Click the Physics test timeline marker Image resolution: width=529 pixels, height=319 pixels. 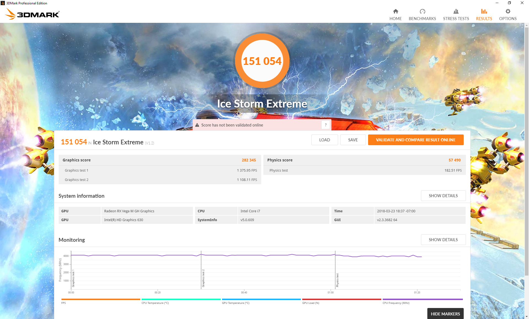[x=337, y=280]
